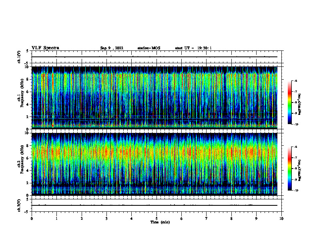Click the "4" kHz tick on ch.1 spectrogram axis

click(28, 104)
